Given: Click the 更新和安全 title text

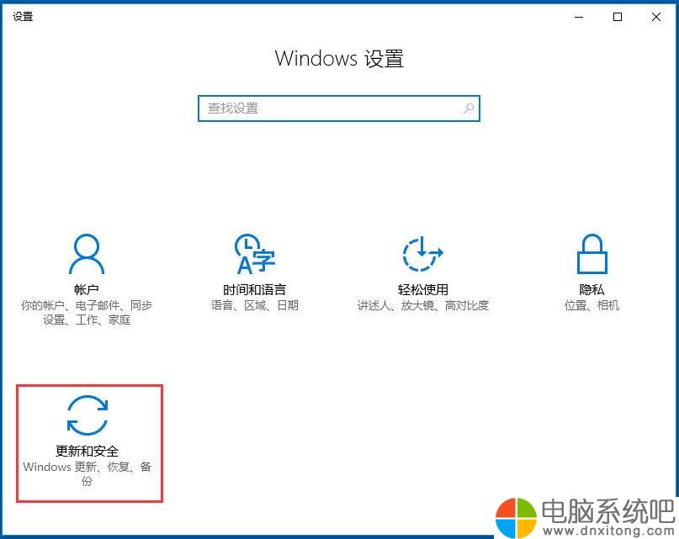Looking at the screenshot, I should 87,451.
